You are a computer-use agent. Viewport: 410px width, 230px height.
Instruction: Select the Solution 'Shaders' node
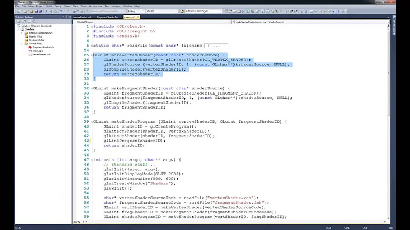coord(34,26)
